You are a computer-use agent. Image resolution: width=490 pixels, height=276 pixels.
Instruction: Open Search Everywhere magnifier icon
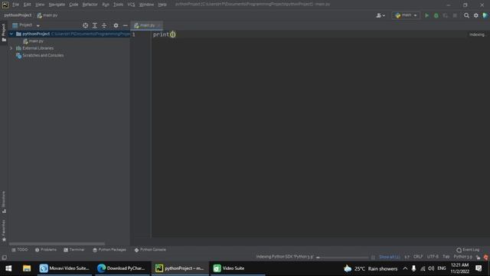(466, 15)
